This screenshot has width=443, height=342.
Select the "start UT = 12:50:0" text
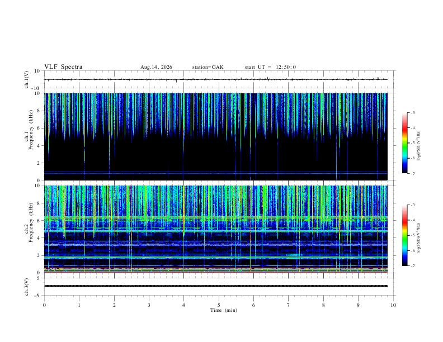[x=270, y=67]
